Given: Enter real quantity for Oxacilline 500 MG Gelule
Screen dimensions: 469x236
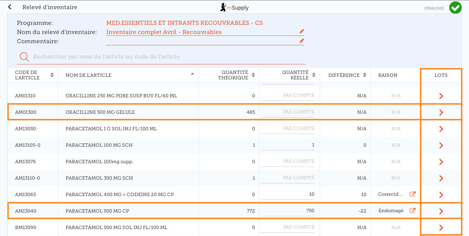Looking at the screenshot, I should point(288,112).
